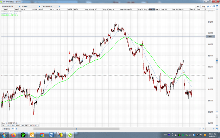Click the taskbar clock showing 16/9/2022
This screenshot has height=138, width=220.
pyautogui.click(x=212, y=135)
